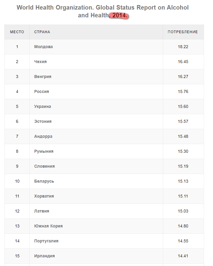Select the Чехия country cell
213x266 pixels.
(x=41, y=62)
